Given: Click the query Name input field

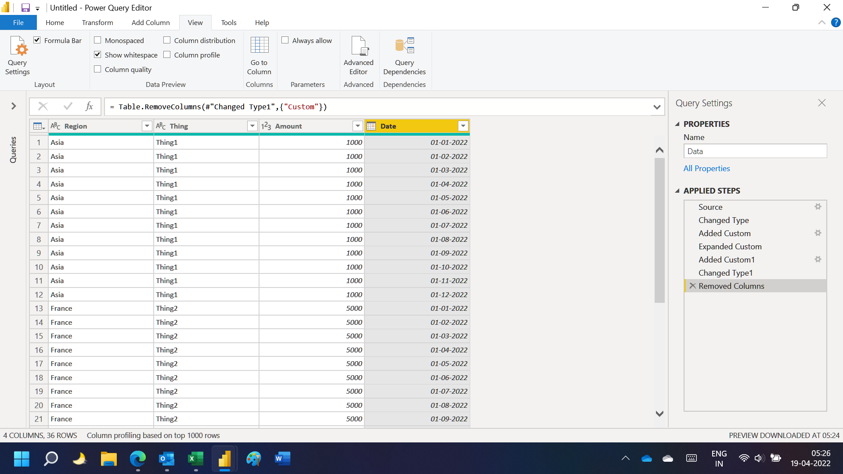Looking at the screenshot, I should pyautogui.click(x=755, y=151).
